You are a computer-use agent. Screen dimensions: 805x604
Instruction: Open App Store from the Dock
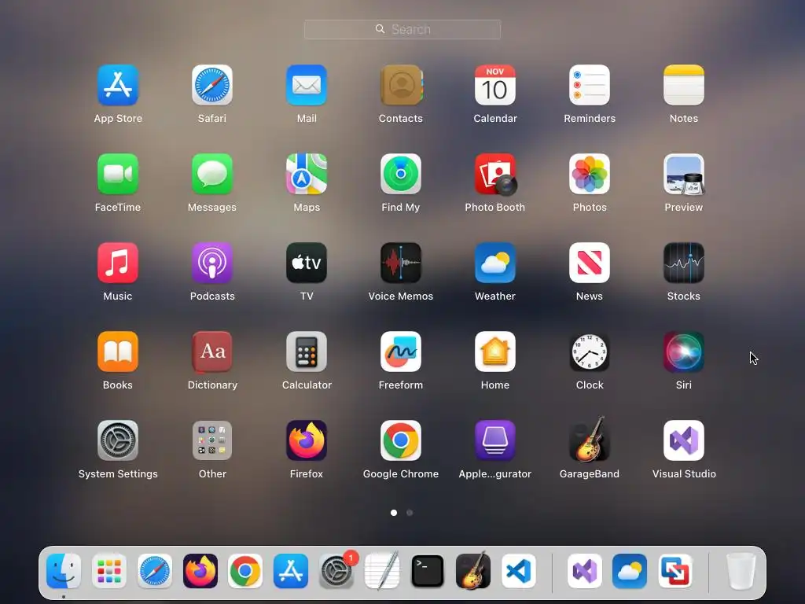point(291,571)
